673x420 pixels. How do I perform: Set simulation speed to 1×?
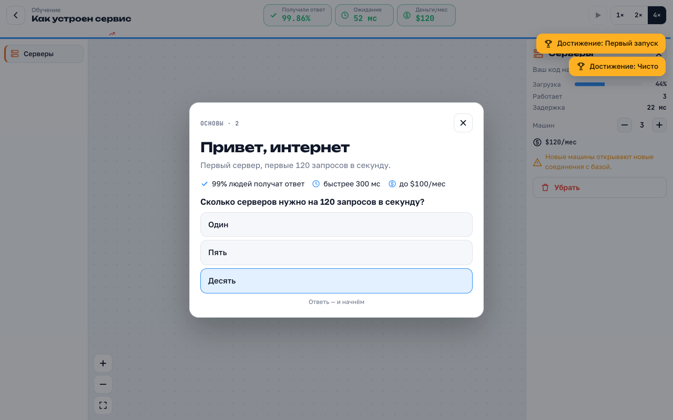pyautogui.click(x=620, y=15)
